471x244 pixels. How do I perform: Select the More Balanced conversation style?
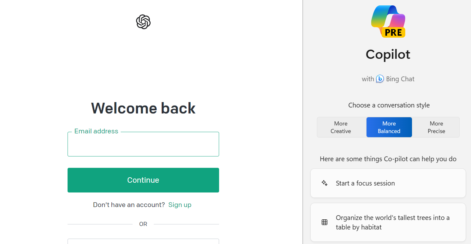389,127
